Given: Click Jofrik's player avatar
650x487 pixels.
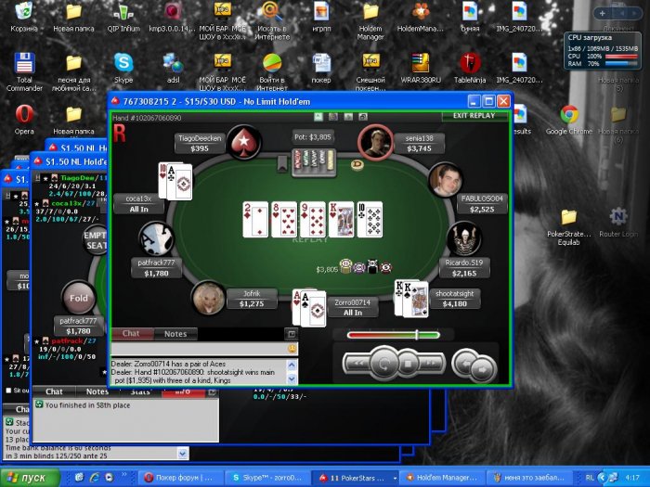Looking at the screenshot, I should pyautogui.click(x=209, y=298).
